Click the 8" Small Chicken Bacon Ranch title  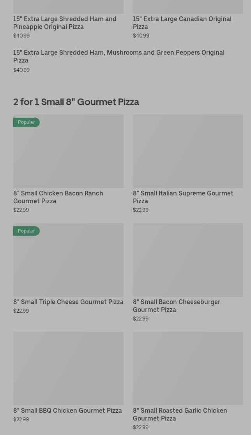tap(58, 197)
